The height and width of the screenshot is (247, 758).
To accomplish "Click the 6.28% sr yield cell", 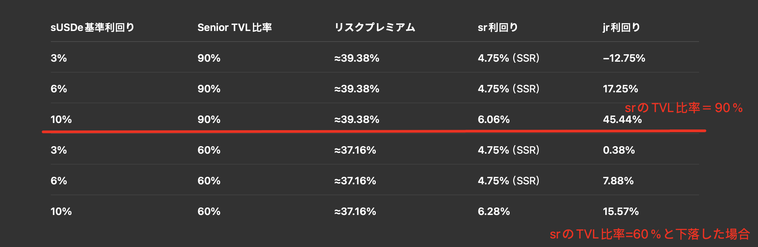I will point(494,212).
